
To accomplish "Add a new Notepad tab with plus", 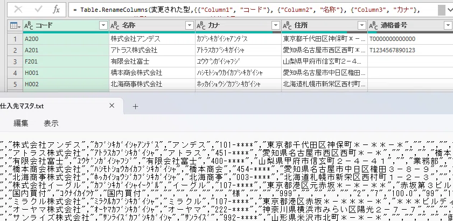I will (x=135, y=106).
